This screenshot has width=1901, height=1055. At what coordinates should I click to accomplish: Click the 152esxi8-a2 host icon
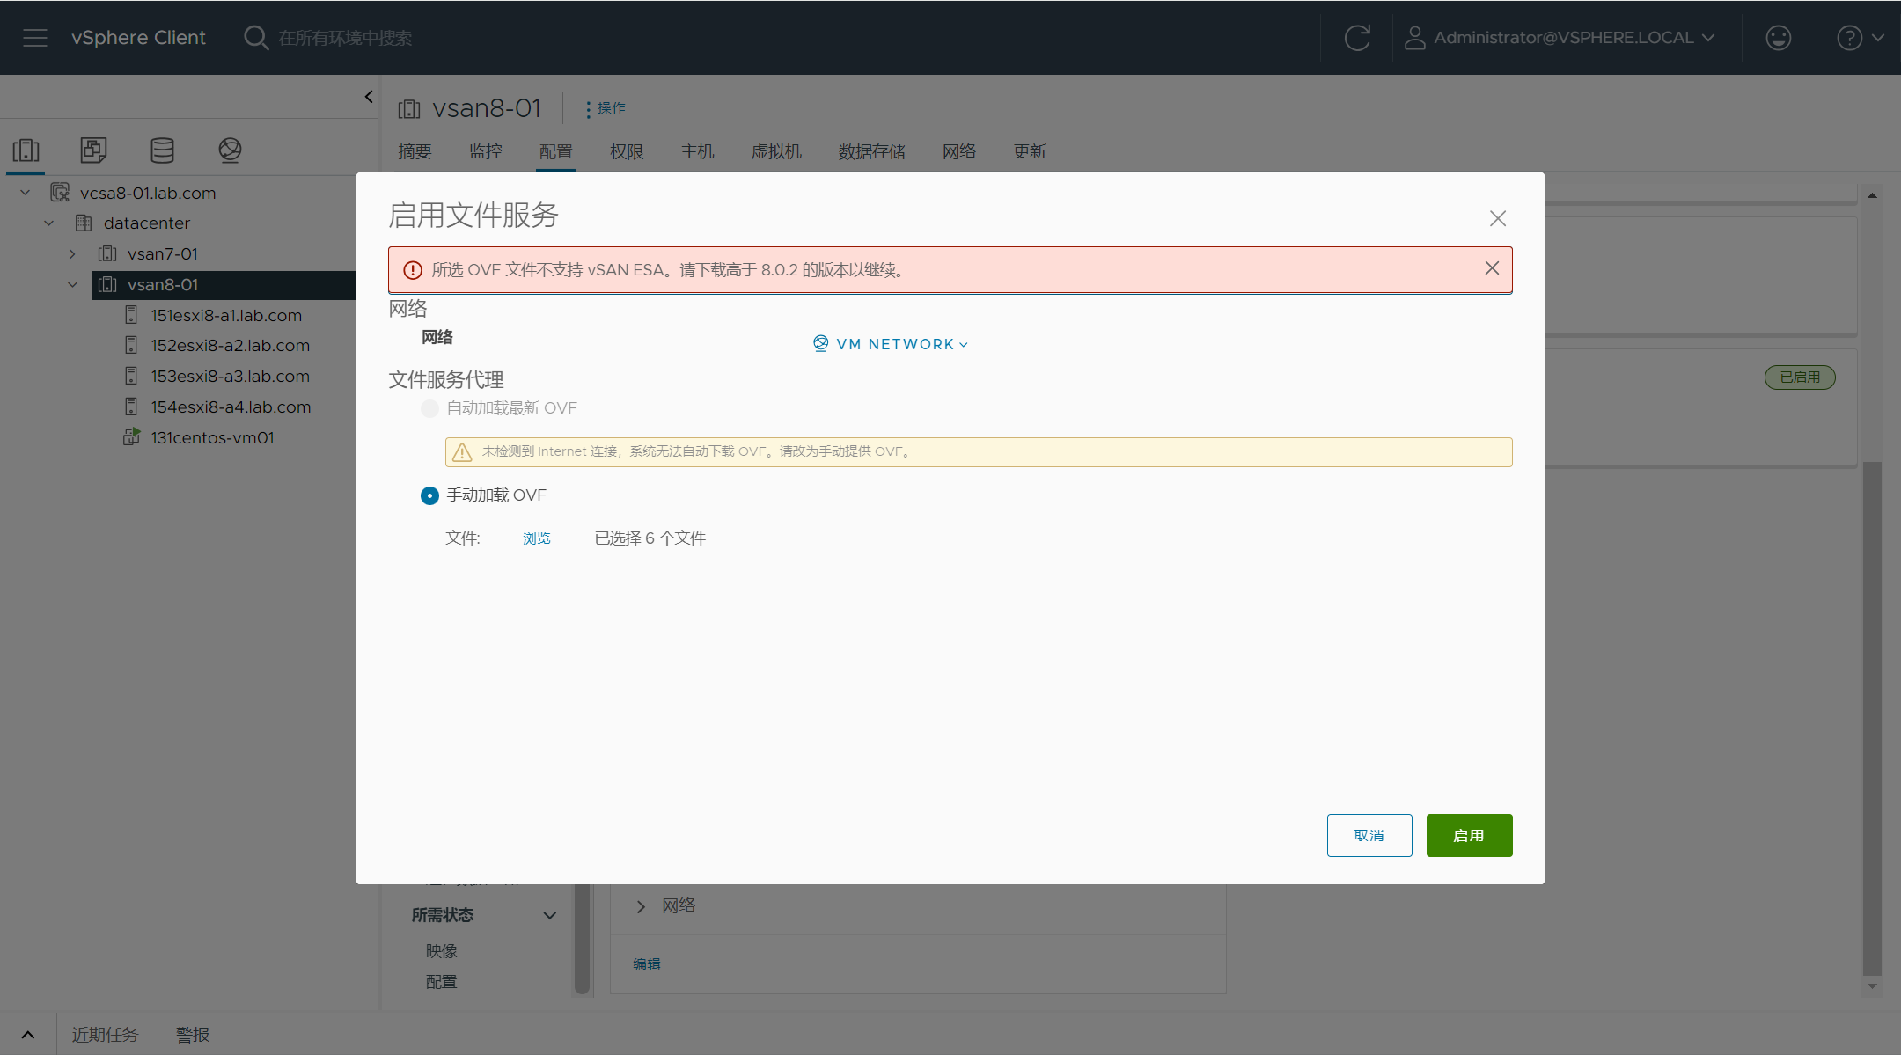pos(131,345)
